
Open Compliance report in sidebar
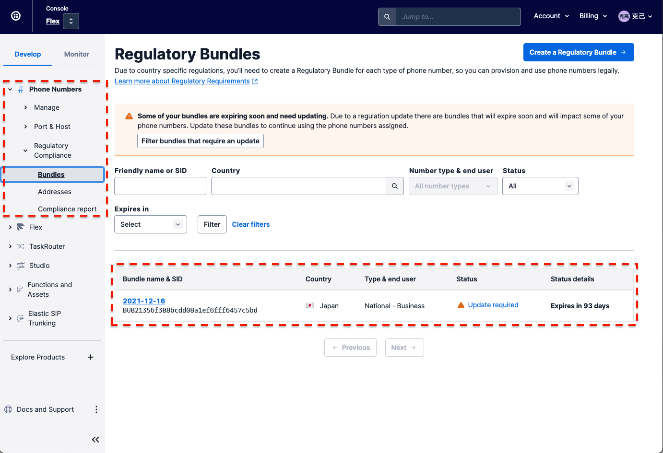[x=67, y=209]
